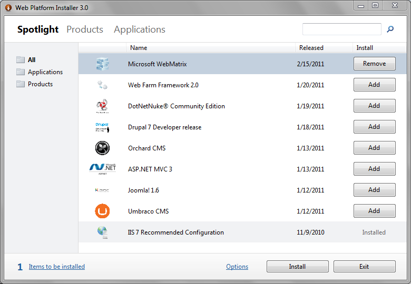Screen dimensions: 411x284
Task: Click the IIS 7 globe icon
Action: 103,232
